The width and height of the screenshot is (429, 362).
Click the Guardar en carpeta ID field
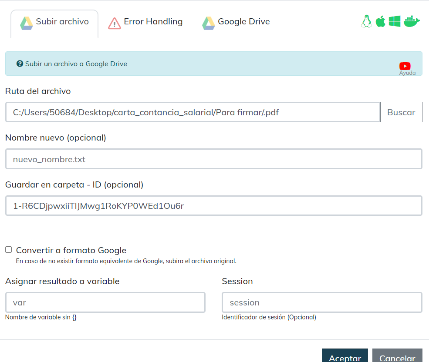point(213,206)
